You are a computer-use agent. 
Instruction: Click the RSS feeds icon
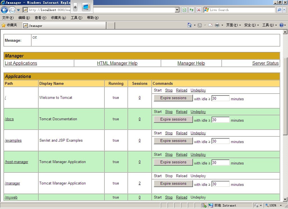point(200,25)
